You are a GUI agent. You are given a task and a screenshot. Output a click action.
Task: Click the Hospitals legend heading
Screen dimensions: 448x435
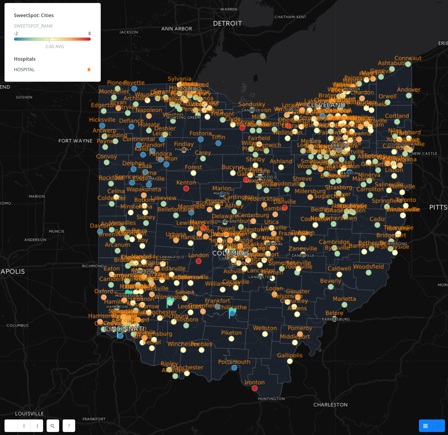click(x=25, y=59)
